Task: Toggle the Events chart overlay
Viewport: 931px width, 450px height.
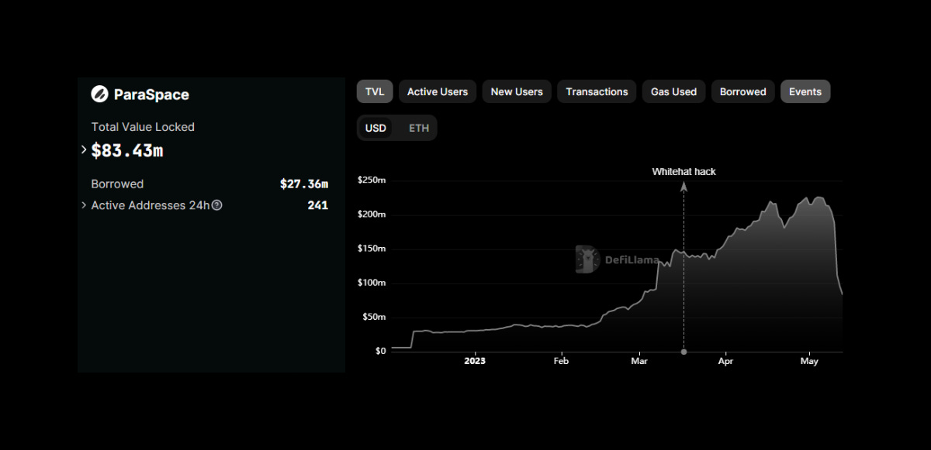Action: click(805, 91)
